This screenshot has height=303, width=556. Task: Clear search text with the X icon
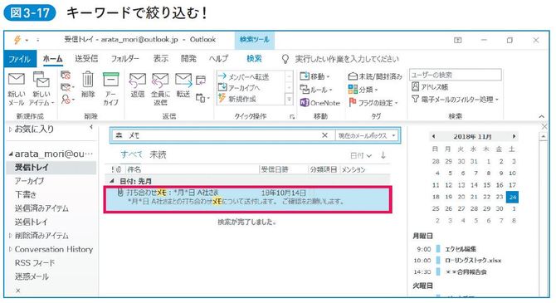click(x=324, y=135)
